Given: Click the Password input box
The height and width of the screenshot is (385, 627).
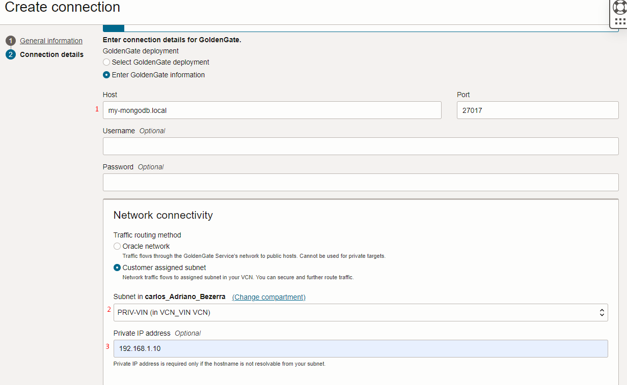Looking at the screenshot, I should coord(360,182).
